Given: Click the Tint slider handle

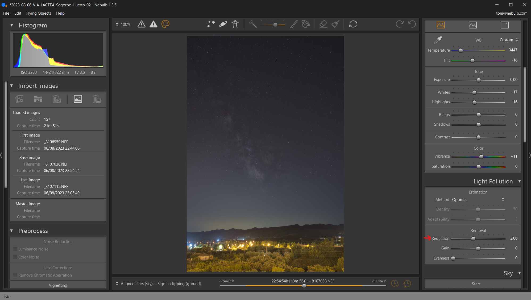Looking at the screenshot, I should (472, 61).
